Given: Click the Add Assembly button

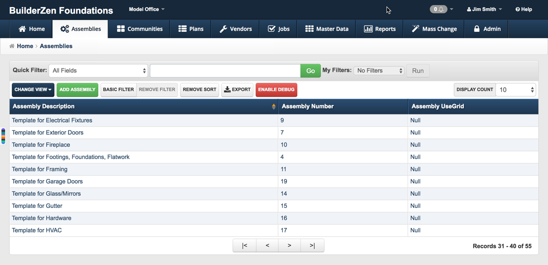Looking at the screenshot, I should point(77,90).
